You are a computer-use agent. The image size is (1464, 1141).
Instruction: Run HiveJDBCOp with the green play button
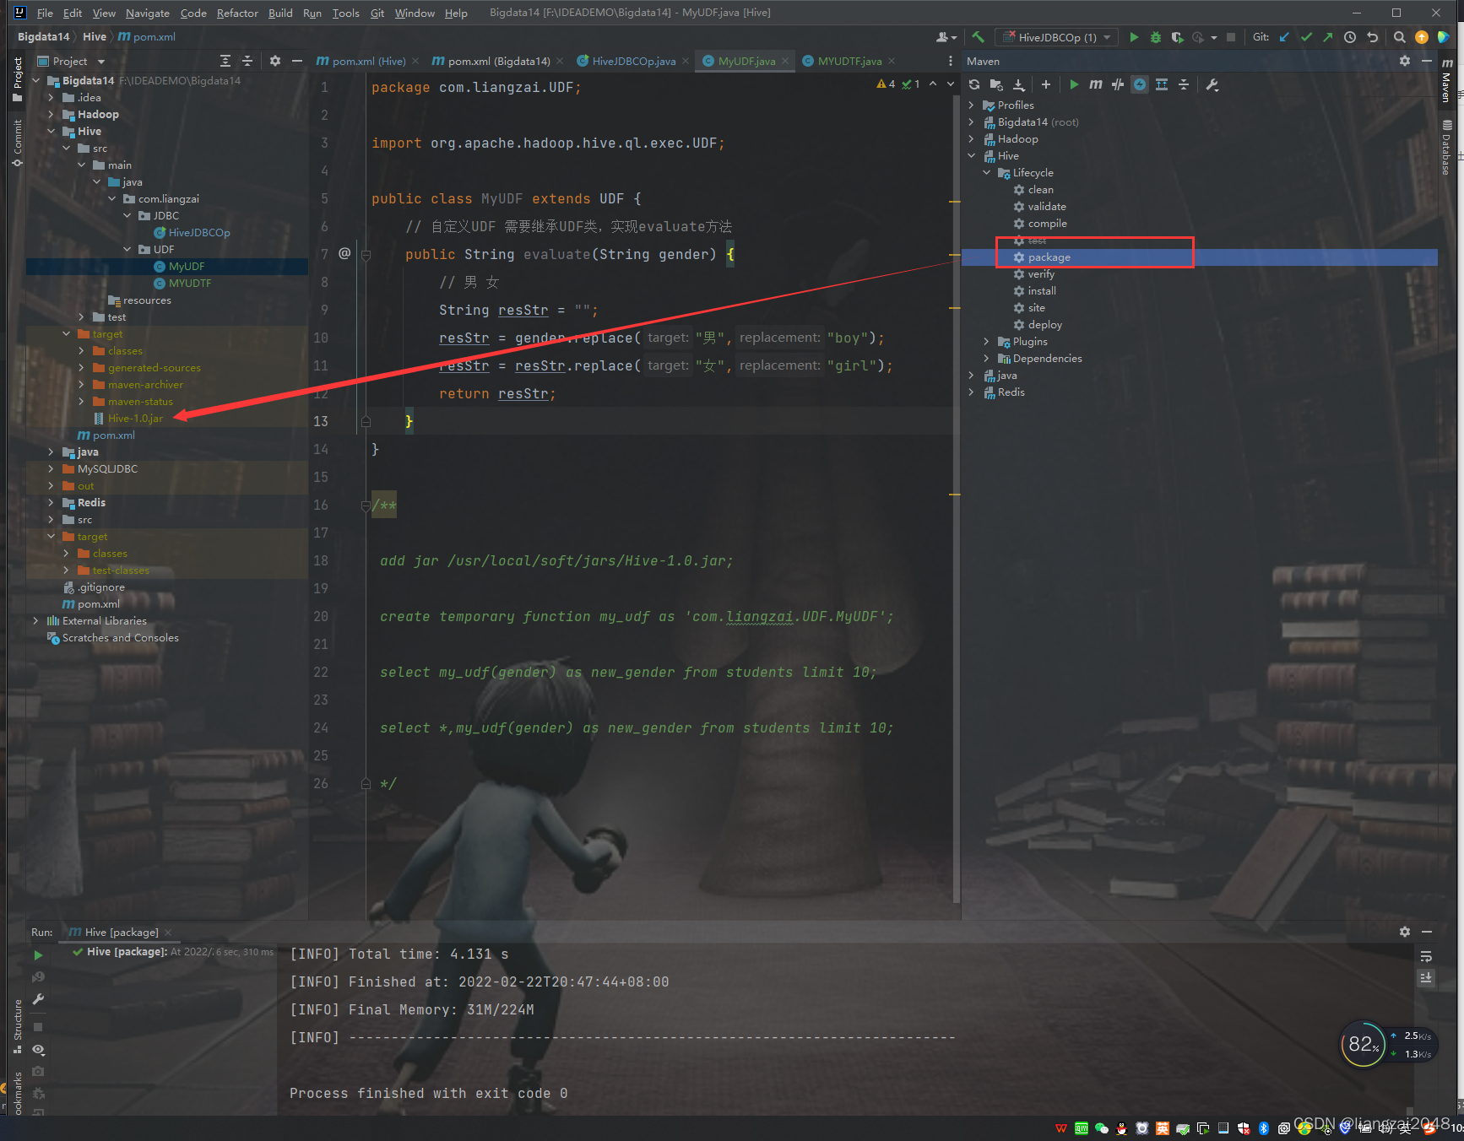(x=1134, y=37)
